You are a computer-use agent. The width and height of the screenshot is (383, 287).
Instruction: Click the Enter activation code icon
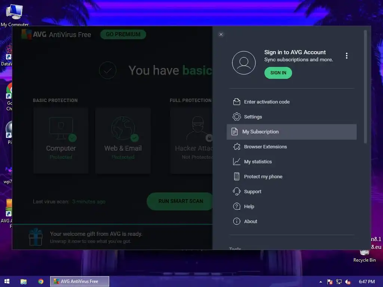pos(236,102)
